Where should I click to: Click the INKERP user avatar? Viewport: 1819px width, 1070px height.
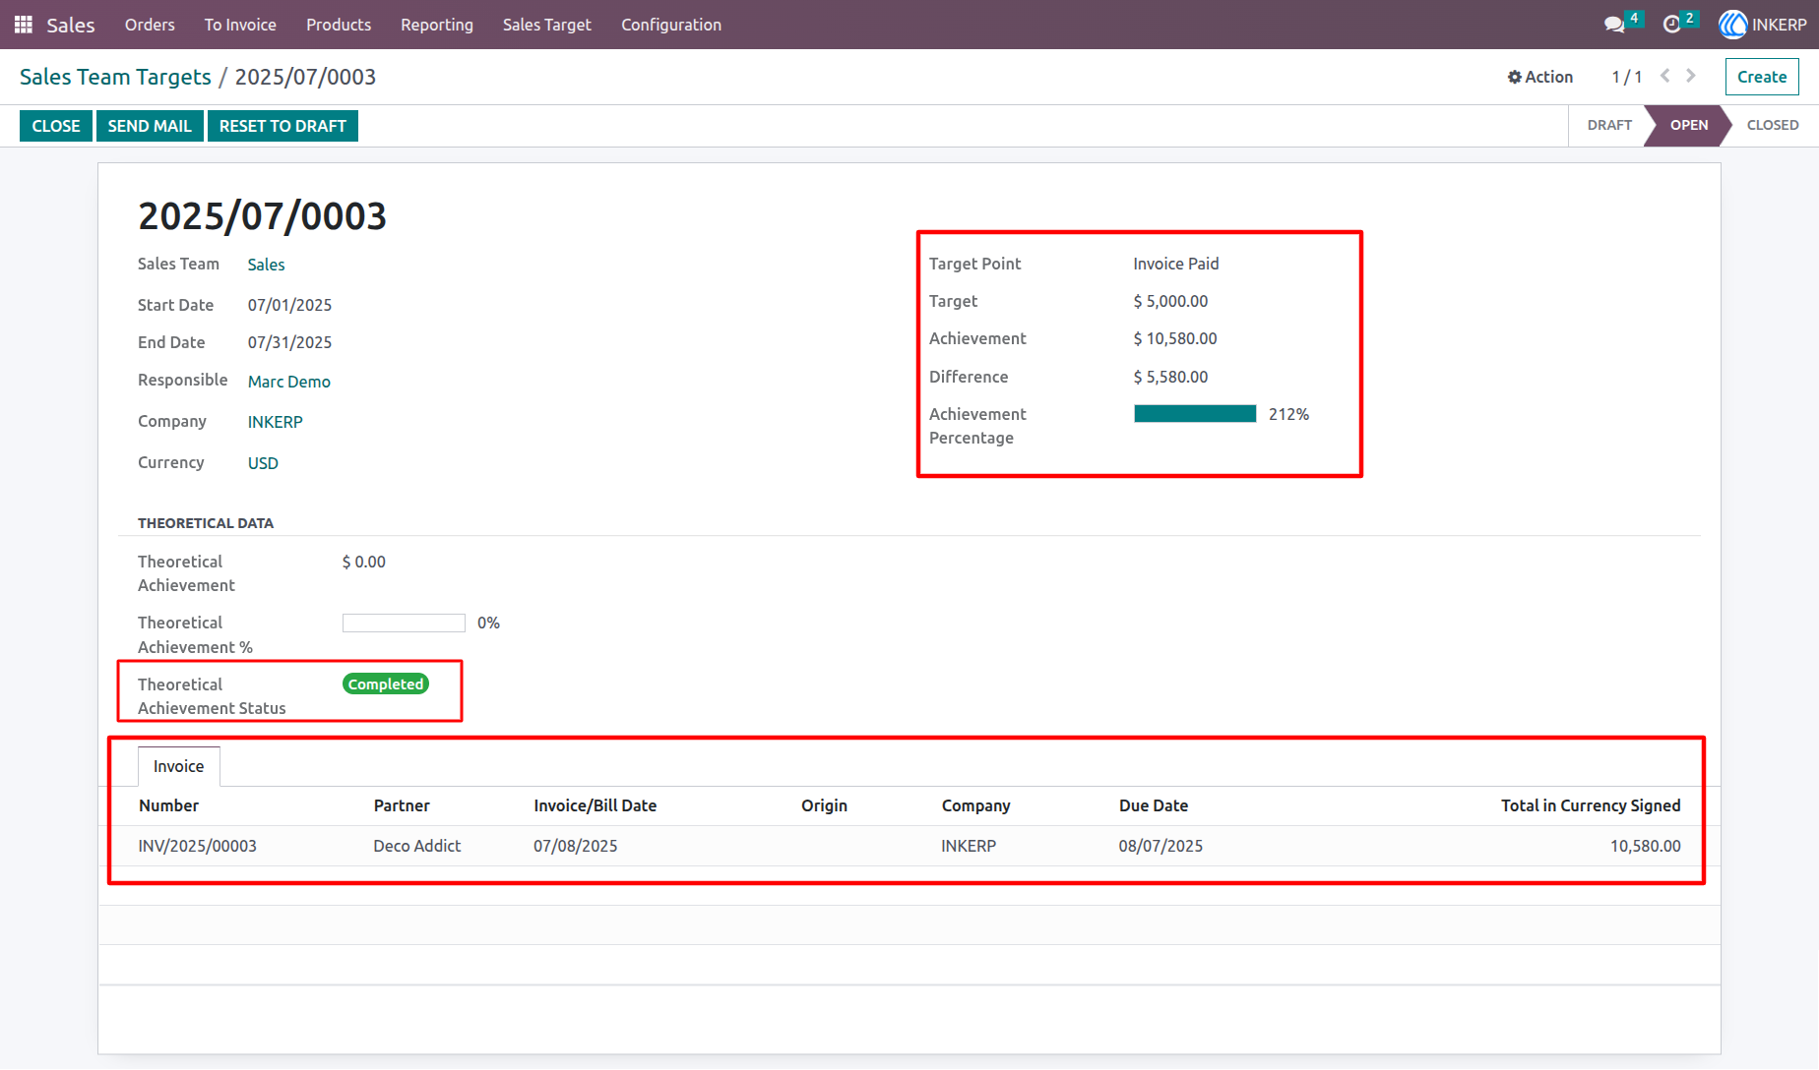click(x=1732, y=25)
